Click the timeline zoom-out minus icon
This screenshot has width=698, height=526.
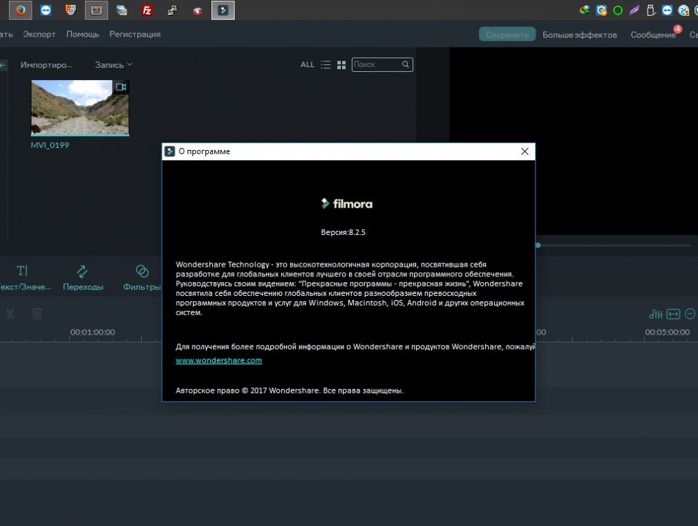coord(690,314)
